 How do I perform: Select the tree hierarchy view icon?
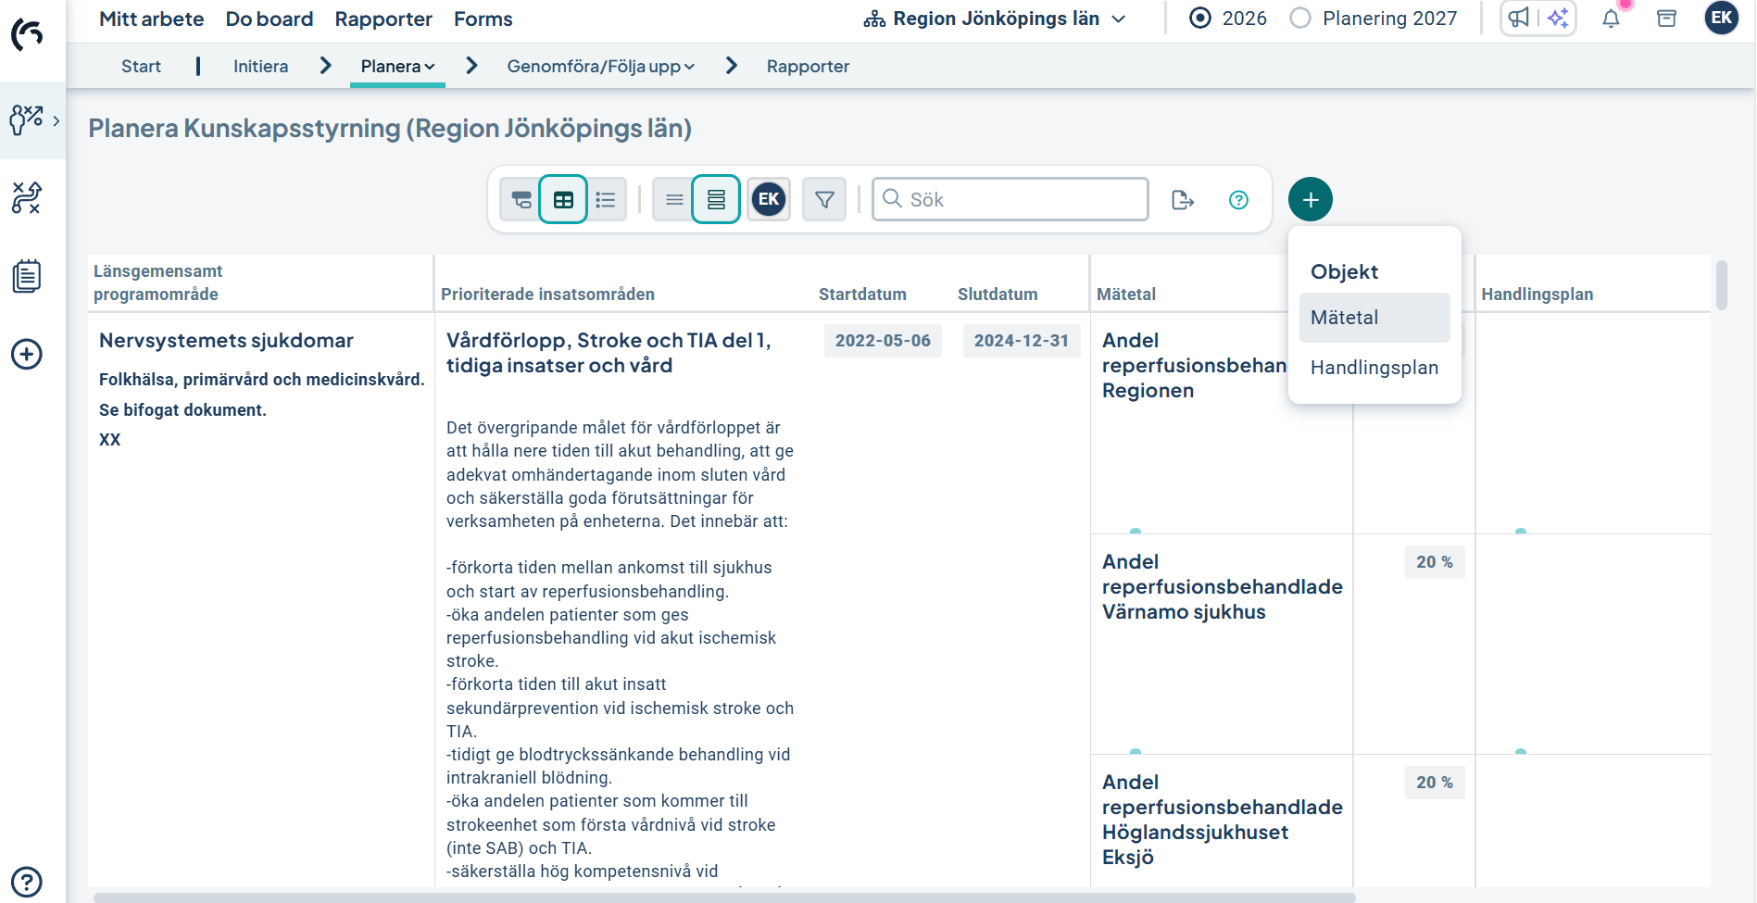pos(521,200)
